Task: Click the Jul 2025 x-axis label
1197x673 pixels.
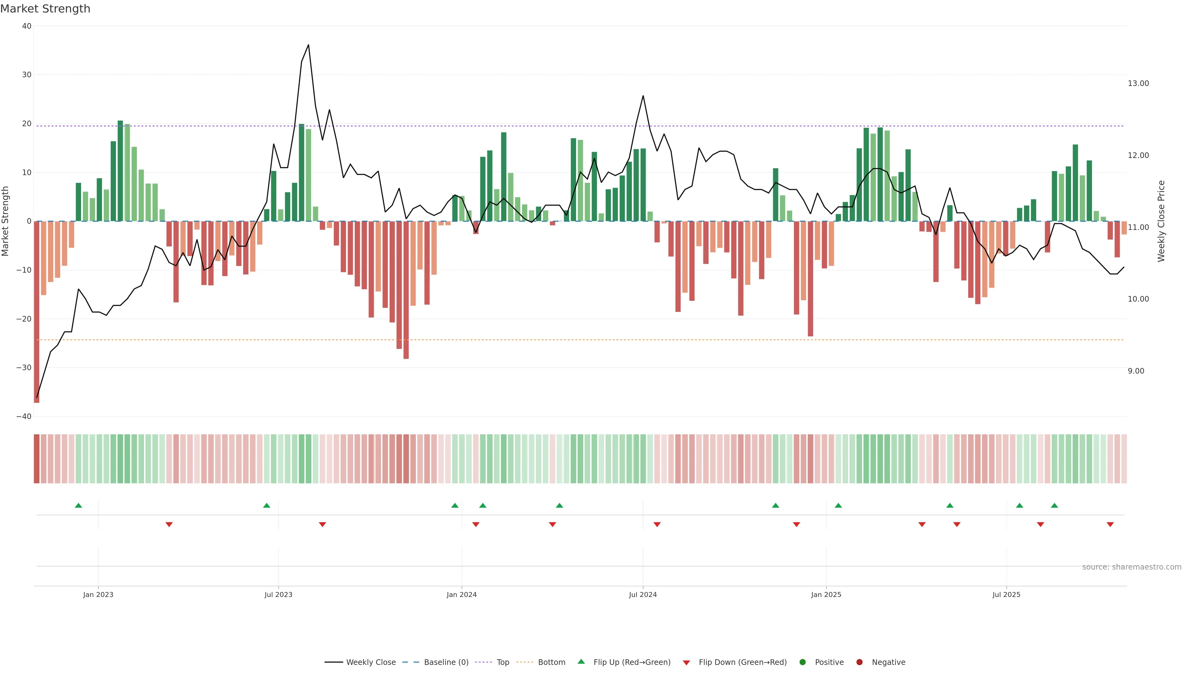Action: (x=1006, y=594)
